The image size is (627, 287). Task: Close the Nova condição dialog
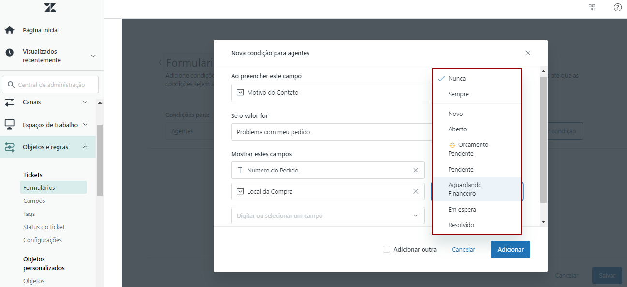[x=528, y=53]
